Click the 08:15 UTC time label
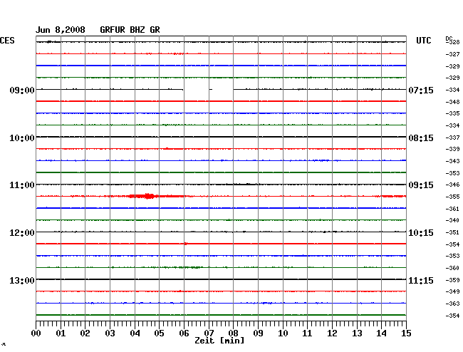Screen dimensions: 463x352 pyautogui.click(x=421, y=138)
